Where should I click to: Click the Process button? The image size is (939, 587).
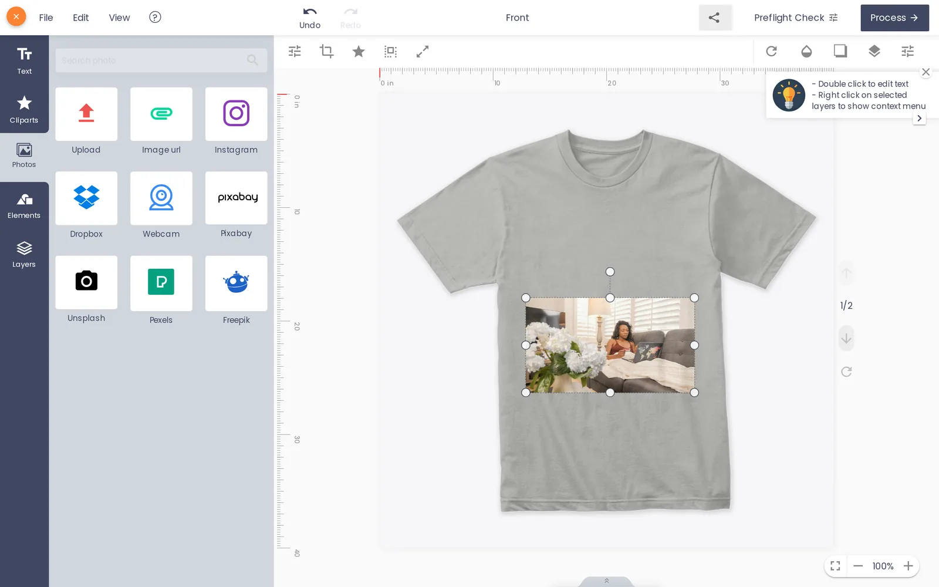coord(894,18)
